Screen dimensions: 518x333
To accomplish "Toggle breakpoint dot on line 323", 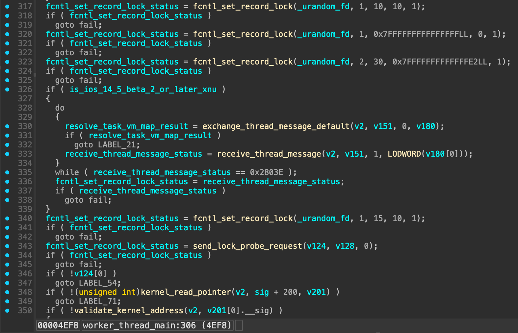I will click(7, 62).
